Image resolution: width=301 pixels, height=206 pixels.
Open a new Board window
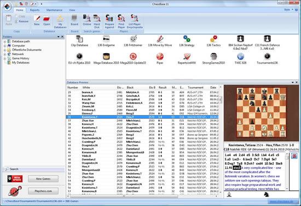tap(74, 20)
